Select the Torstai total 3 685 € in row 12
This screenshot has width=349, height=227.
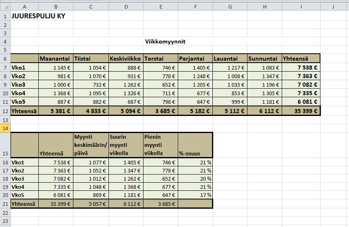[161, 111]
